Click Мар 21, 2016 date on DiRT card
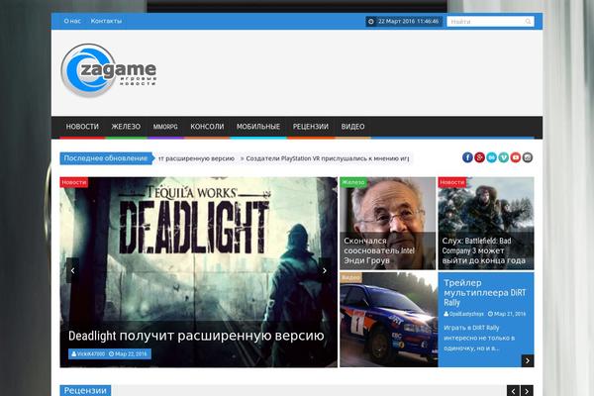 coord(507,314)
